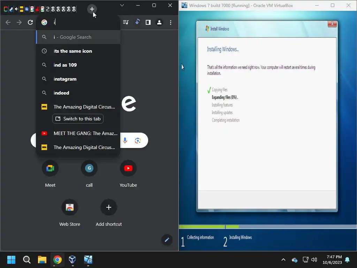
Task: Open the media controls icon in Chrome toolbar
Action: [126, 22]
